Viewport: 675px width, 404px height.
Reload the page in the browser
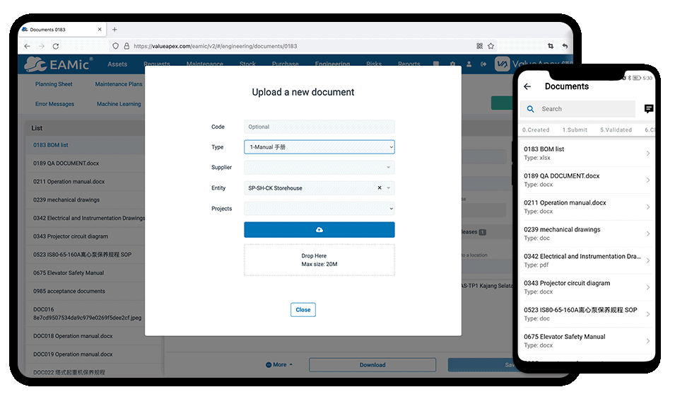click(56, 46)
